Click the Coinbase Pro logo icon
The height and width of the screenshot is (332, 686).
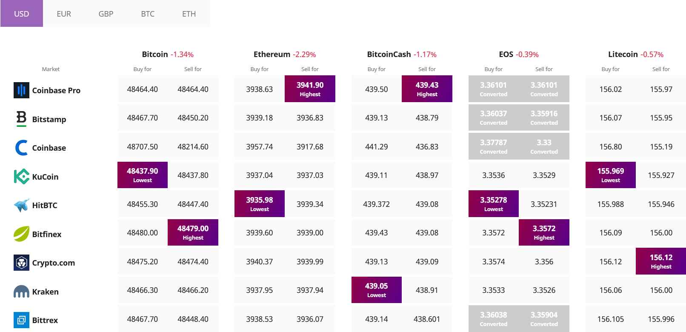tap(21, 90)
